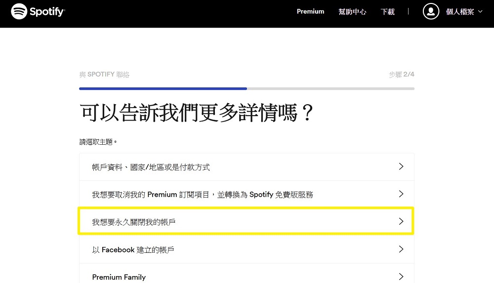
Task: Click the heading 可以告訴我們更多詳情嗎？
Action: [196, 113]
